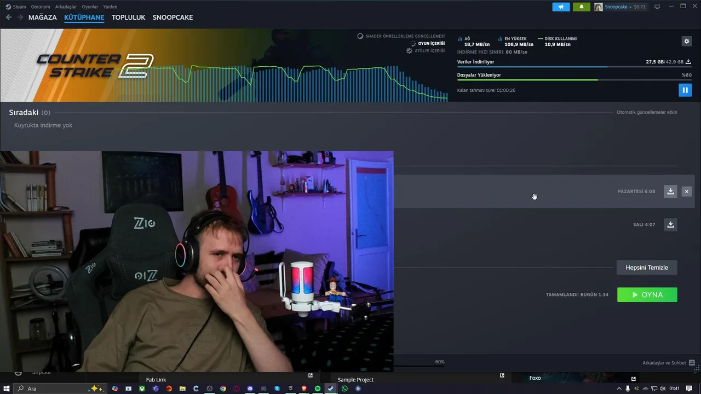701x394 pixels.
Task: Download the update scheduled Salı 4:07
Action: (x=670, y=224)
